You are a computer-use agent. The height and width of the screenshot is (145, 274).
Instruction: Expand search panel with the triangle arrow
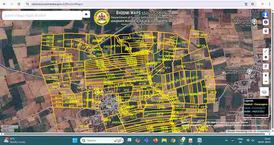(86, 15)
